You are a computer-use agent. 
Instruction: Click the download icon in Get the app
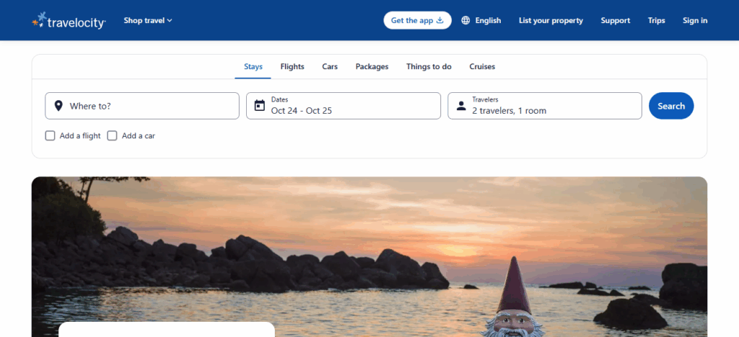440,20
